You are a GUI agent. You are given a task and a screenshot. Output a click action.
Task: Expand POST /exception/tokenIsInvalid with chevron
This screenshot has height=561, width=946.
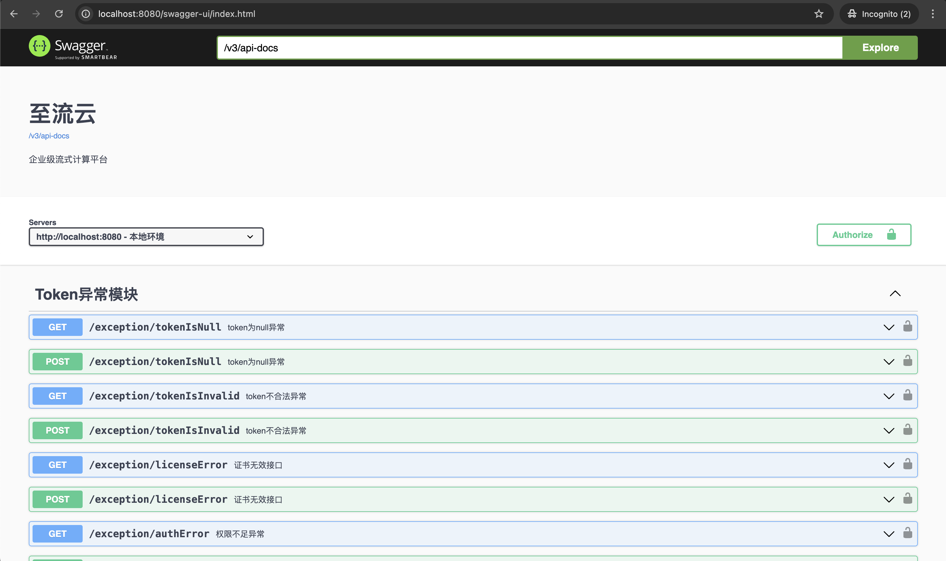coord(889,430)
